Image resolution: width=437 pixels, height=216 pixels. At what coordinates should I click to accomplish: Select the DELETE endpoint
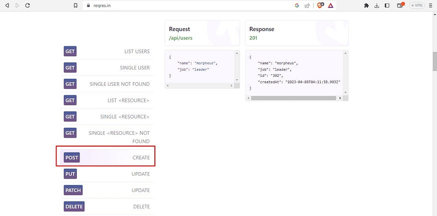pyautogui.click(x=107, y=207)
